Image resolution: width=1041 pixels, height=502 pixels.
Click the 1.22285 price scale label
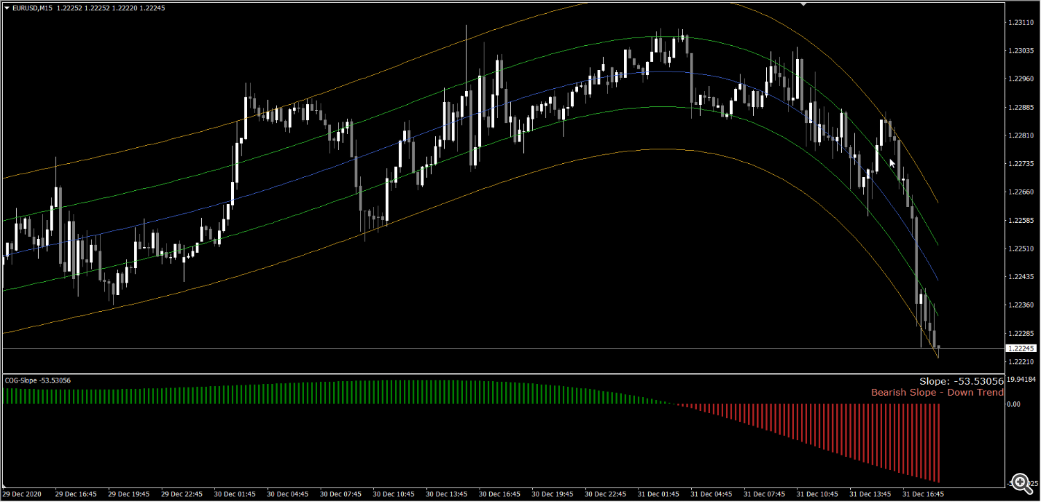pos(1019,334)
